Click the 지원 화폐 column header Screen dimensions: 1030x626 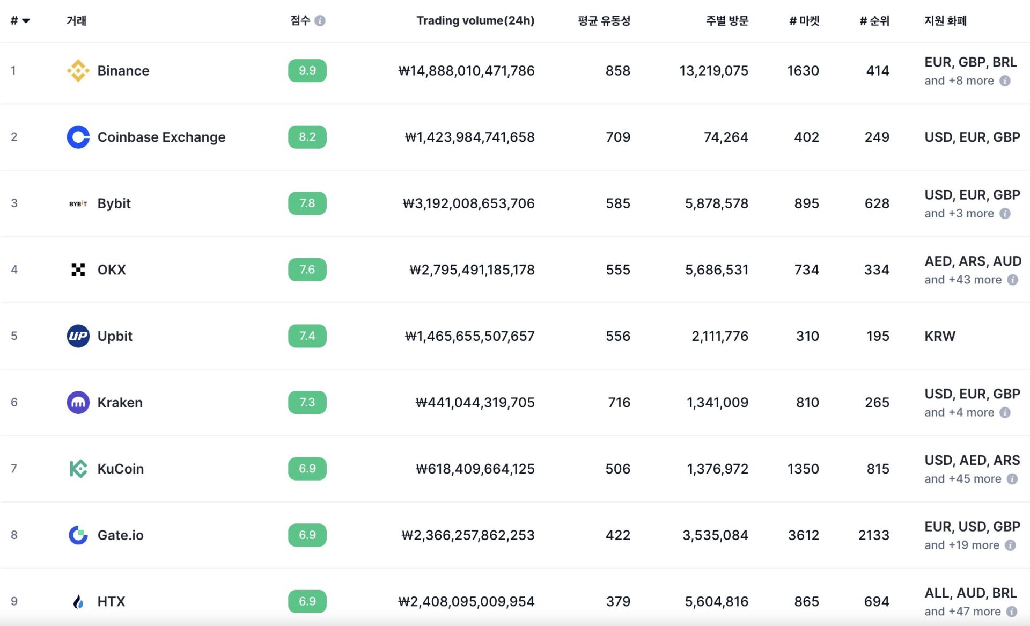click(x=945, y=20)
